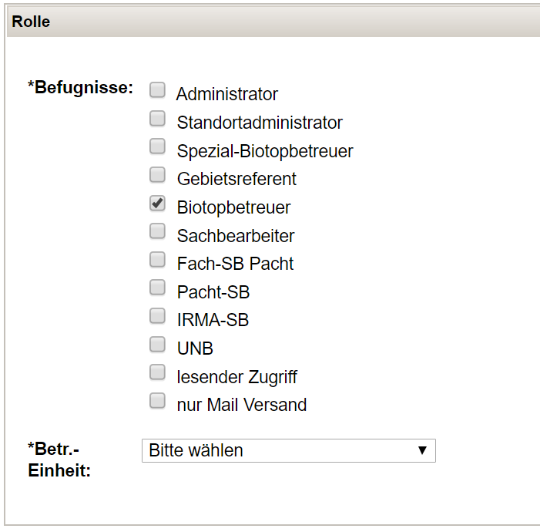Tick the Spezial-Biotopbetreuer checkbox
This screenshot has width=540, height=532.
pos(157,146)
